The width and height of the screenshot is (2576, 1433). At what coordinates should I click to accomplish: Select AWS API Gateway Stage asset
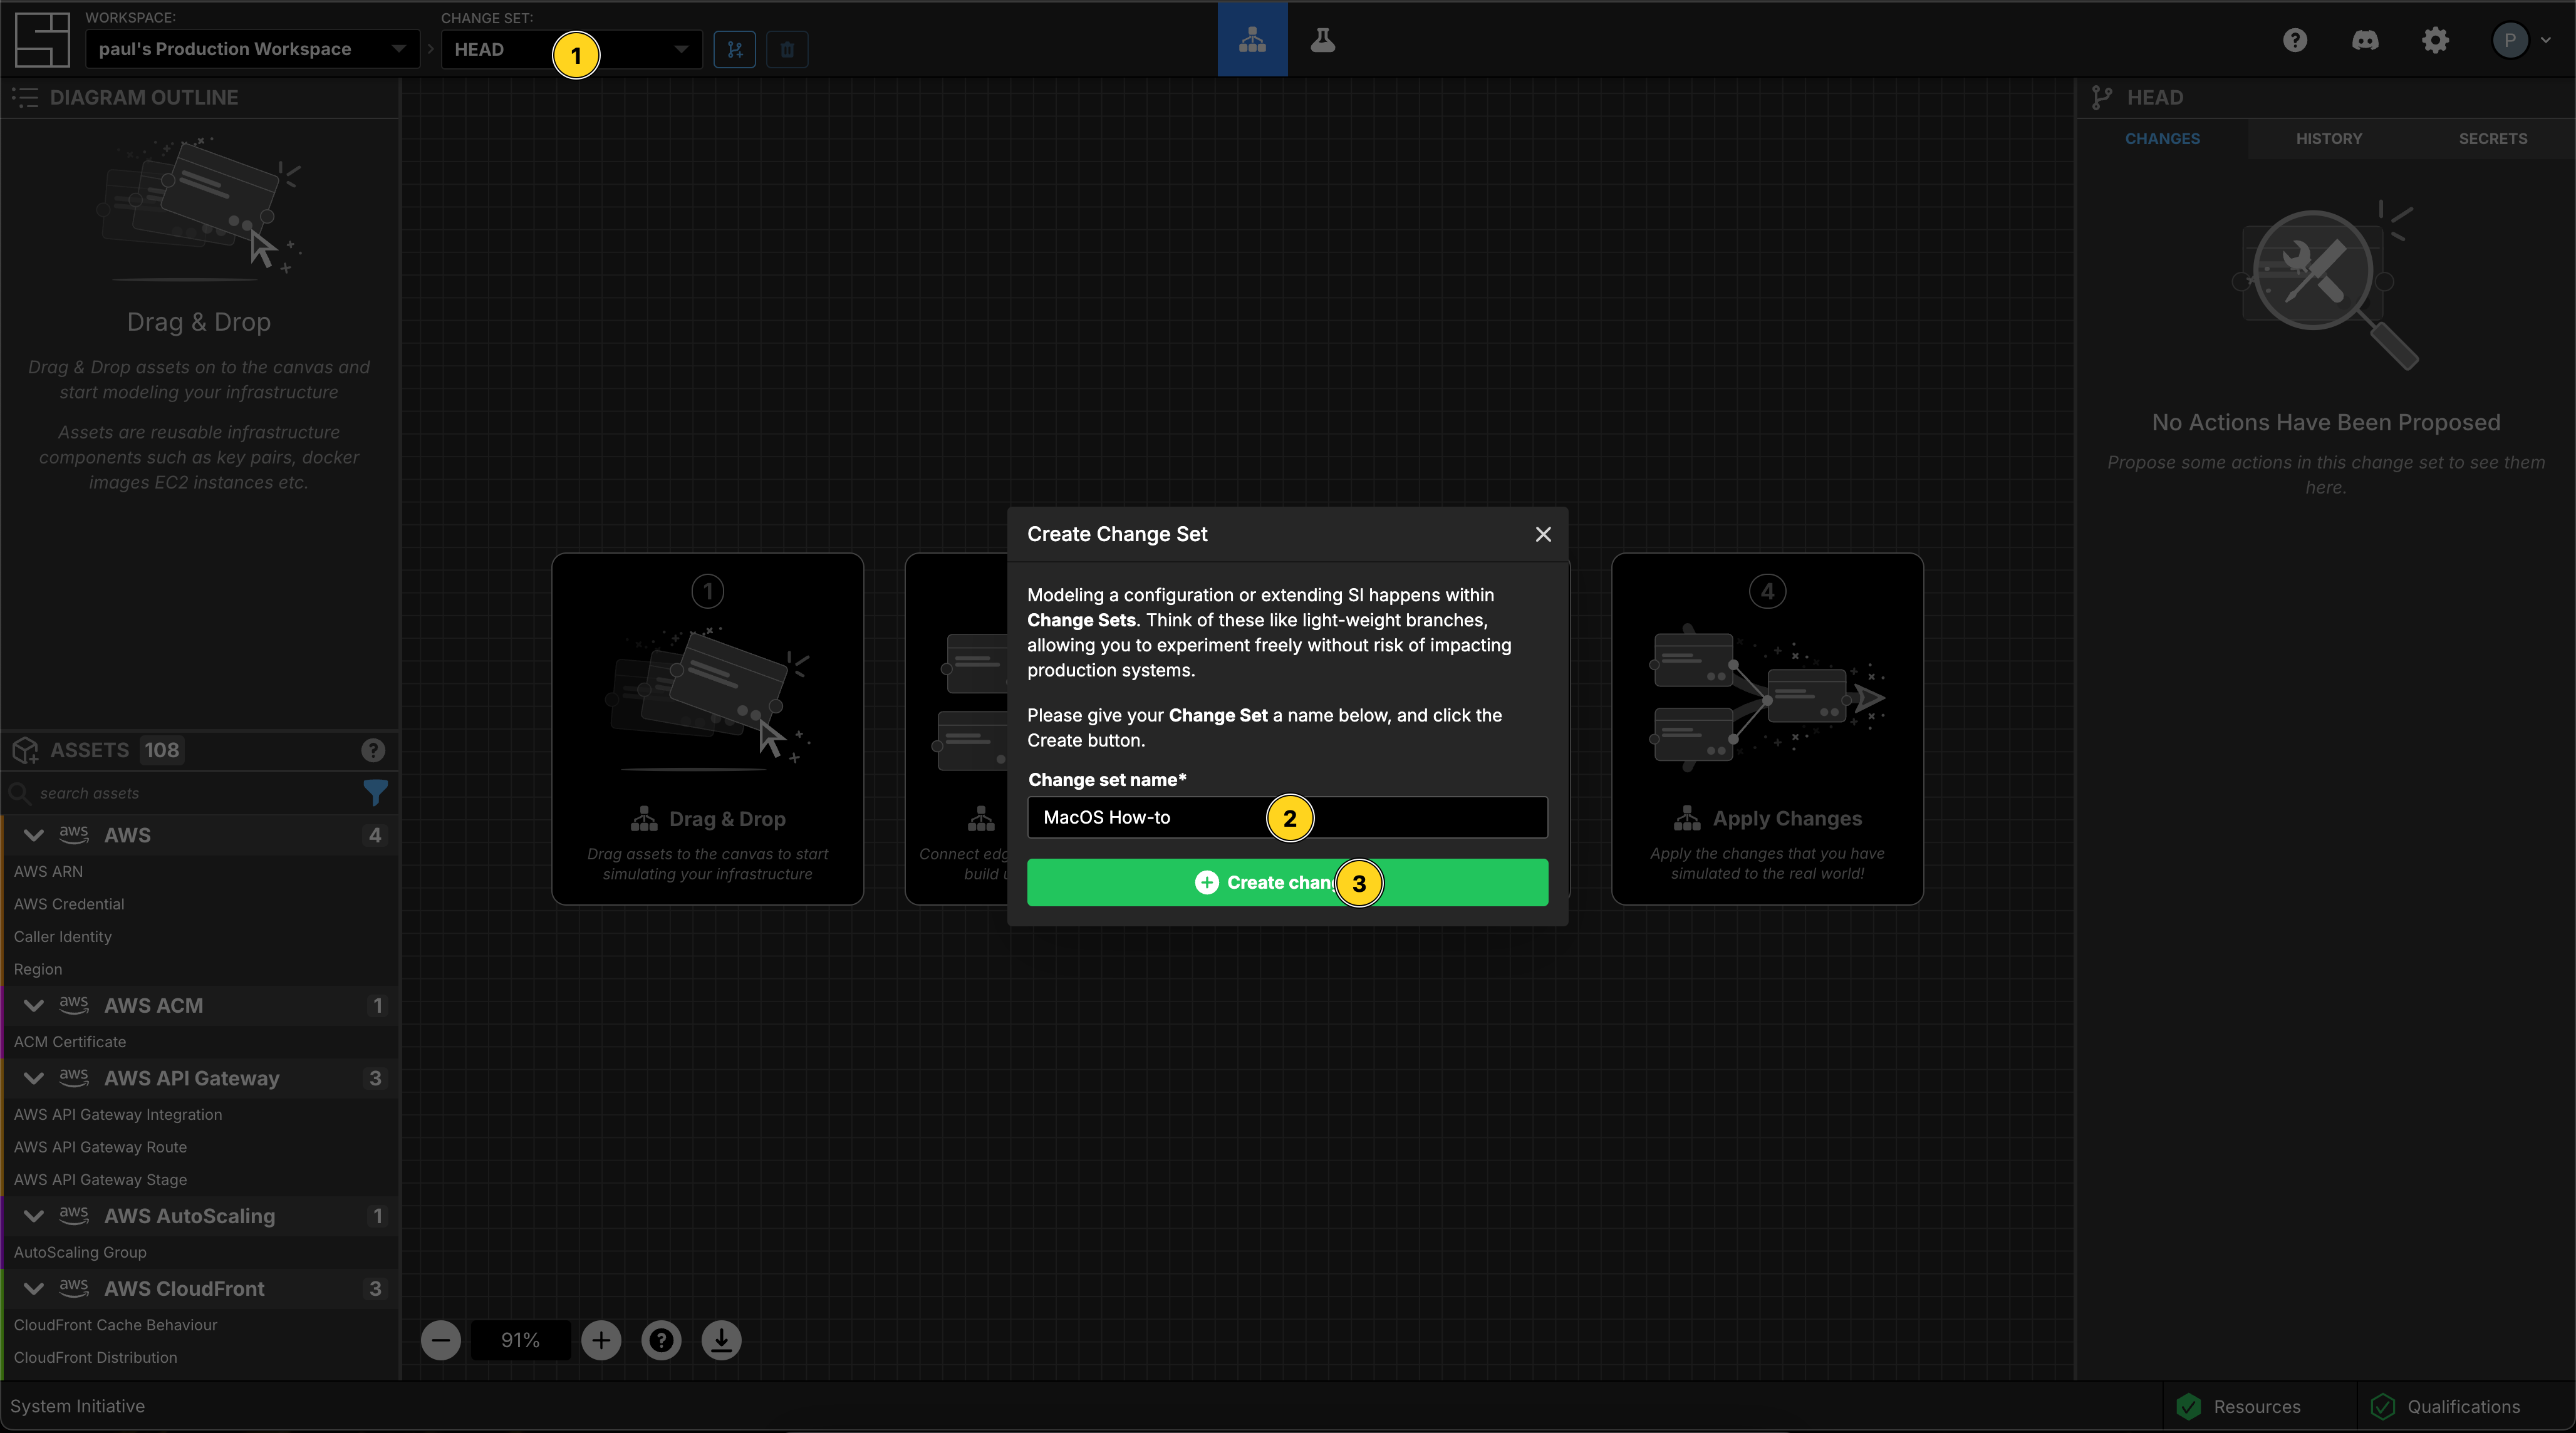coord(200,1179)
